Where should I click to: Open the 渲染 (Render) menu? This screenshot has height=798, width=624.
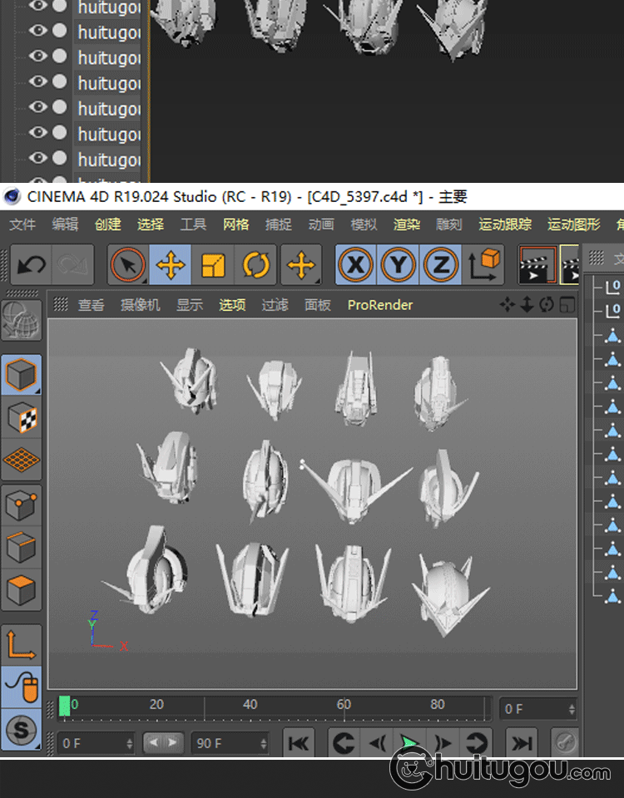pyautogui.click(x=406, y=224)
